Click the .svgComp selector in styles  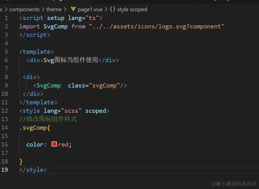pos(33,128)
